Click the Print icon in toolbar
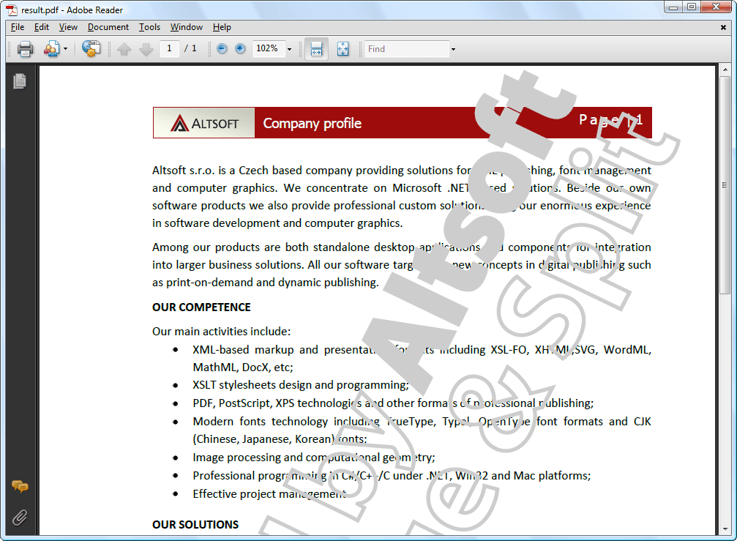Viewport: 737px width, 541px height. [x=26, y=48]
